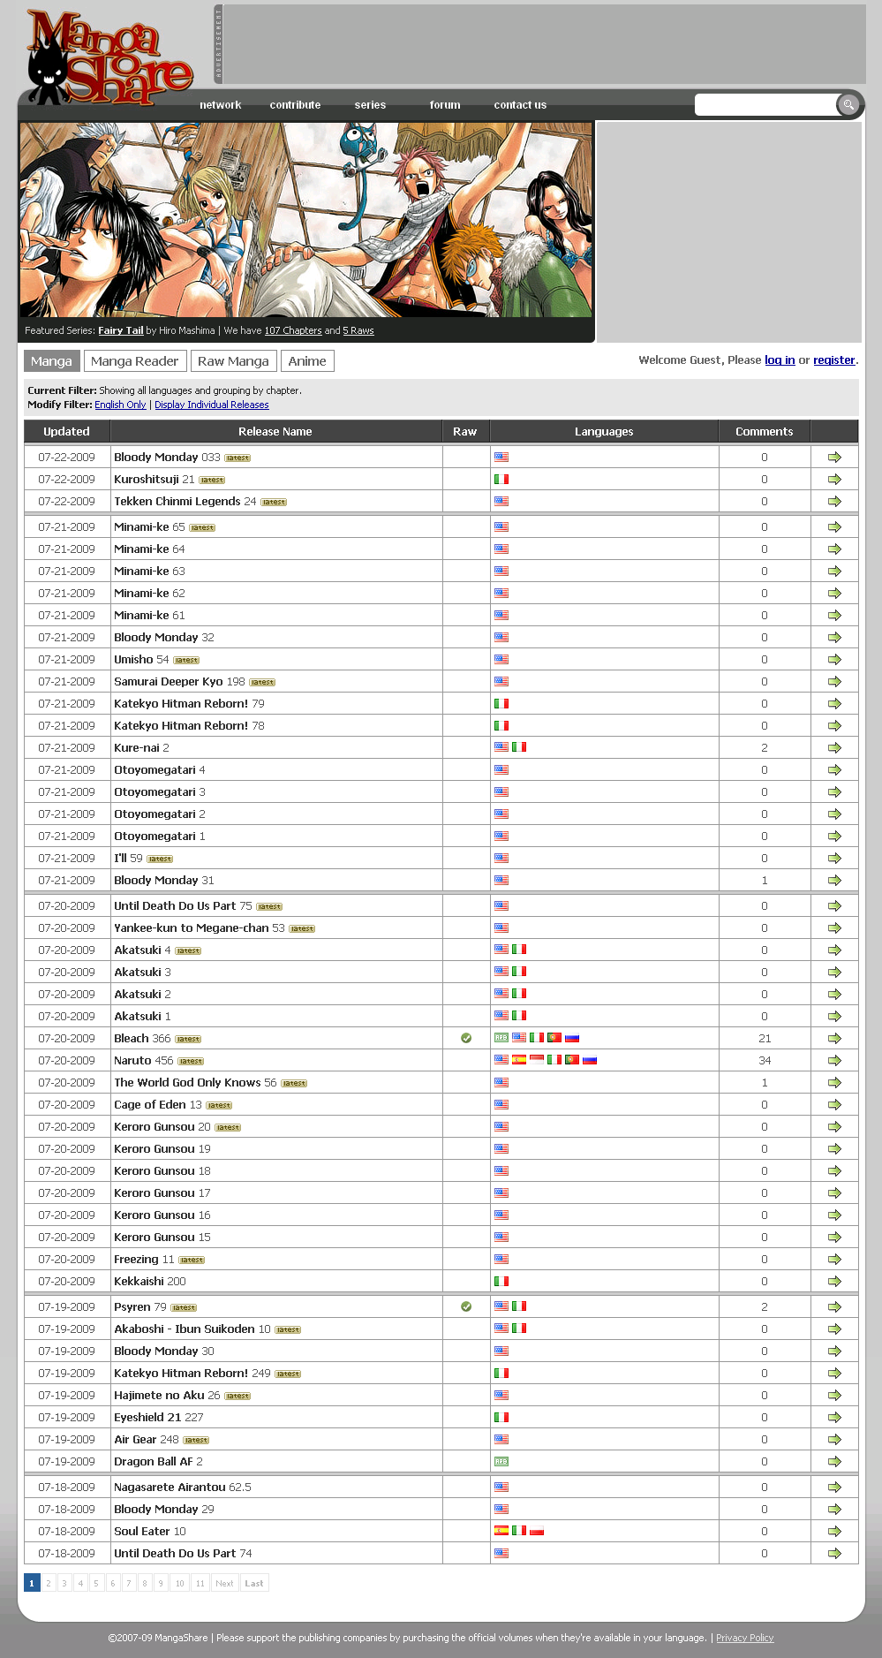The width and height of the screenshot is (882, 1658).
Task: Open Nagasarete Airantou 62.5 release
Action: click(183, 1488)
